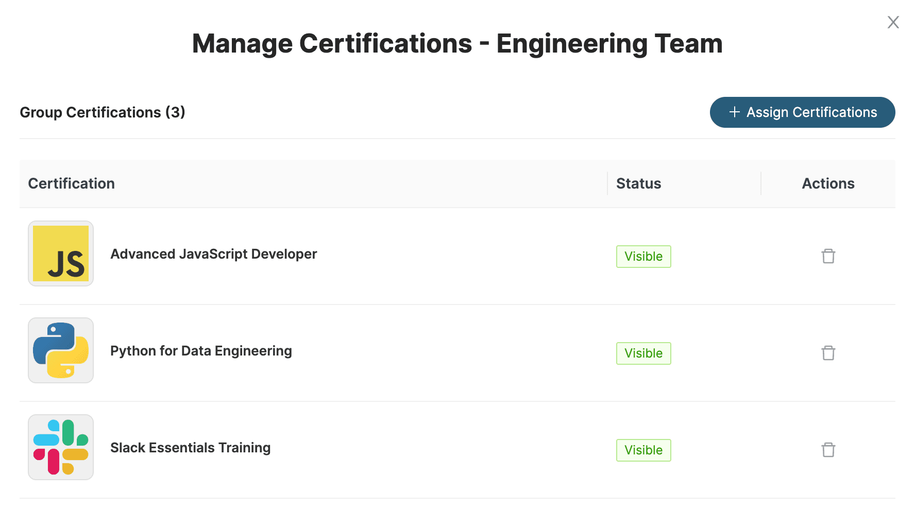Open the Certification column sort options
Image resolution: width=915 pixels, height=508 pixels.
click(x=72, y=183)
